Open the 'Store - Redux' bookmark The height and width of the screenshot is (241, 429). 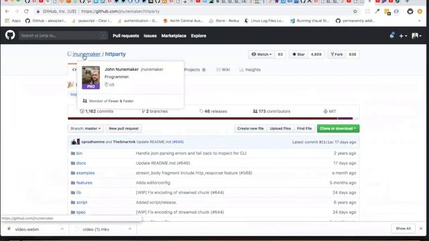coord(225,21)
